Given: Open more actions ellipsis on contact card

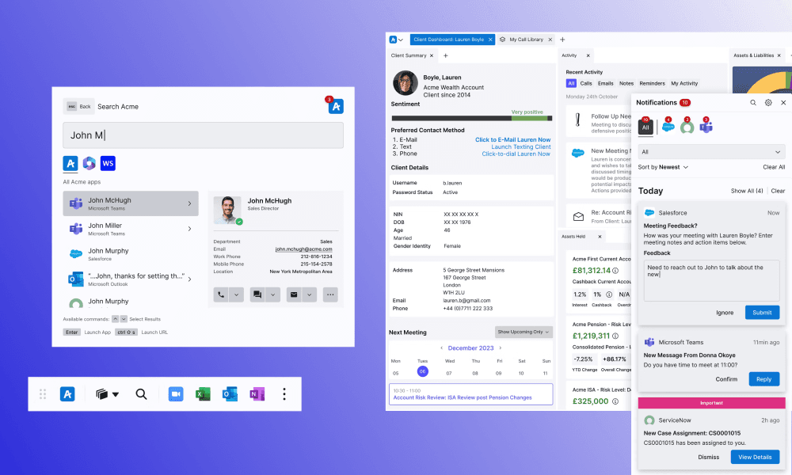Looking at the screenshot, I should (x=330, y=294).
